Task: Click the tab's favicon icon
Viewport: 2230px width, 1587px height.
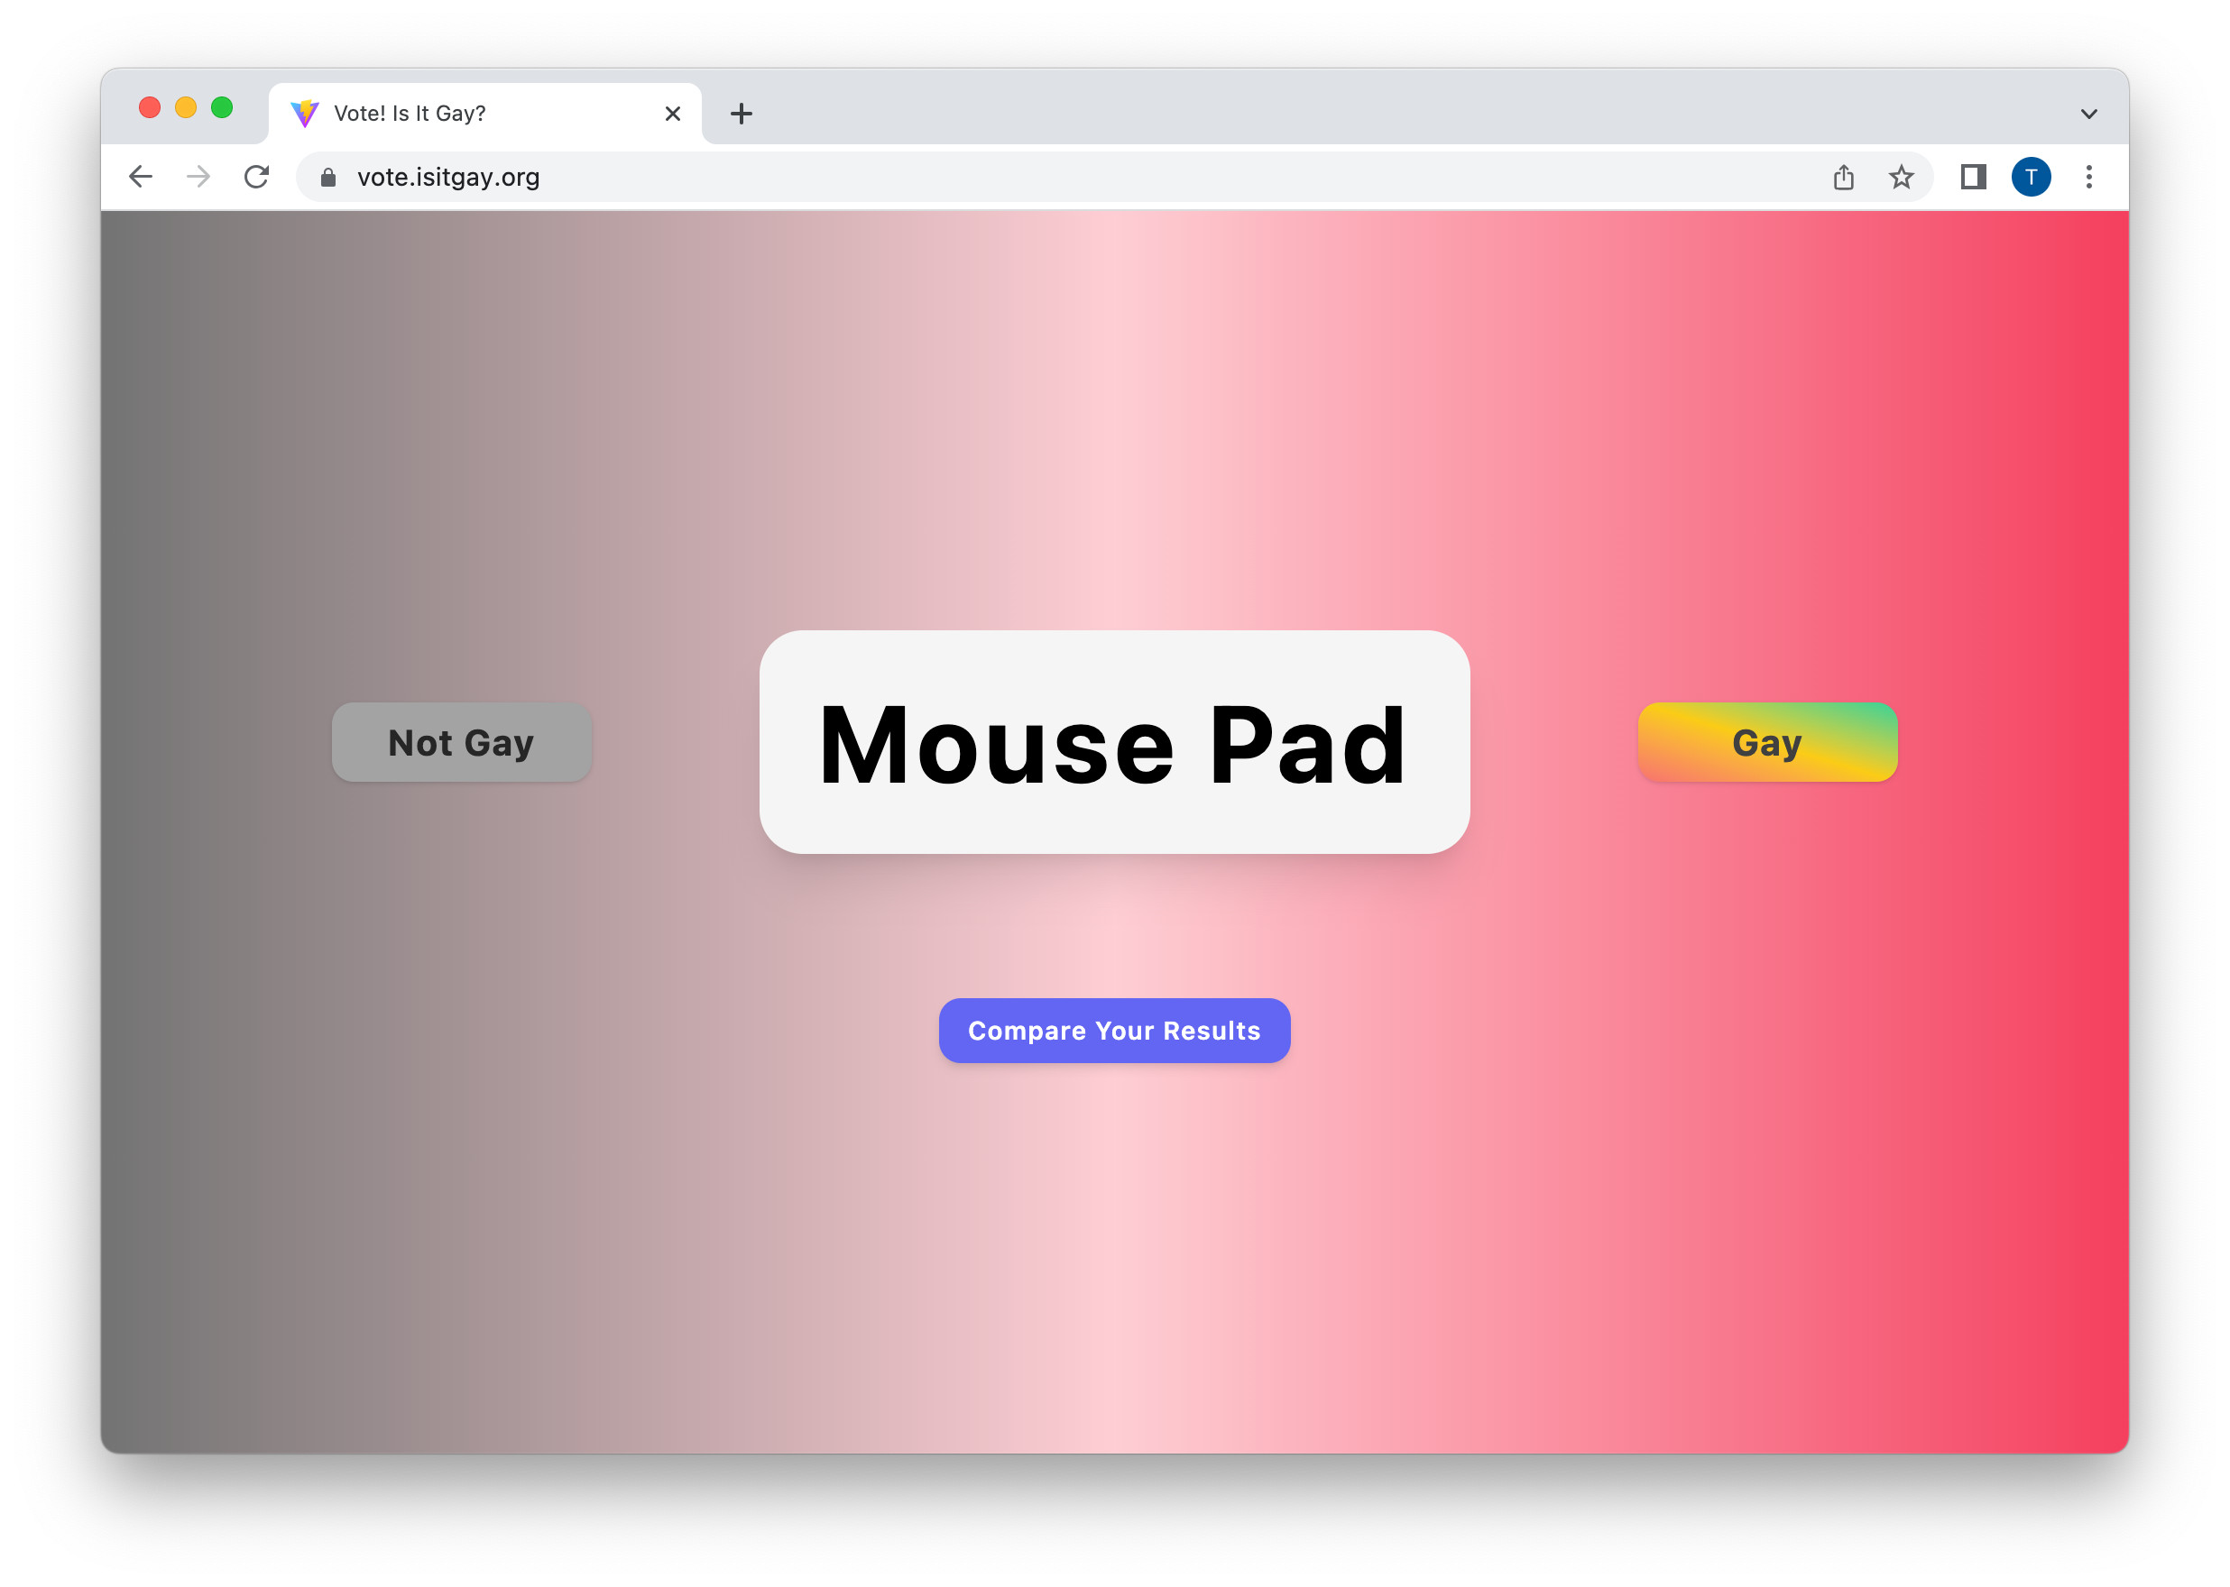Action: [x=305, y=114]
